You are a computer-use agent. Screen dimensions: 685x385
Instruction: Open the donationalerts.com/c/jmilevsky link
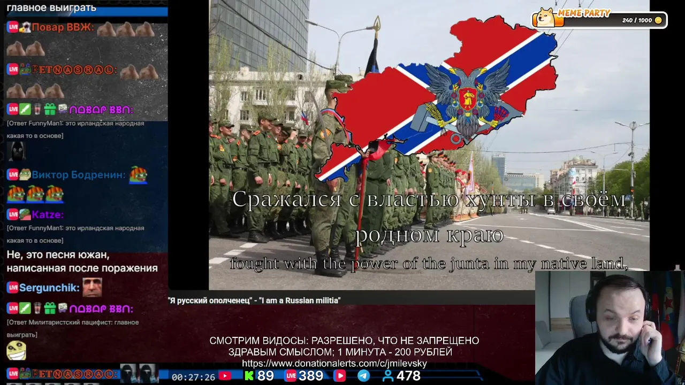334,364
